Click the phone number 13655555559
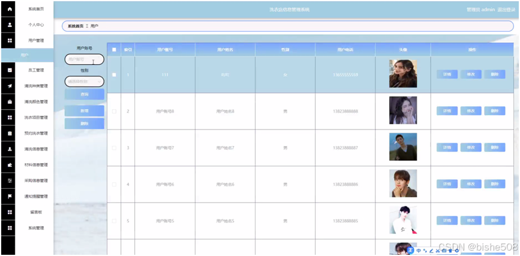 click(x=345, y=75)
